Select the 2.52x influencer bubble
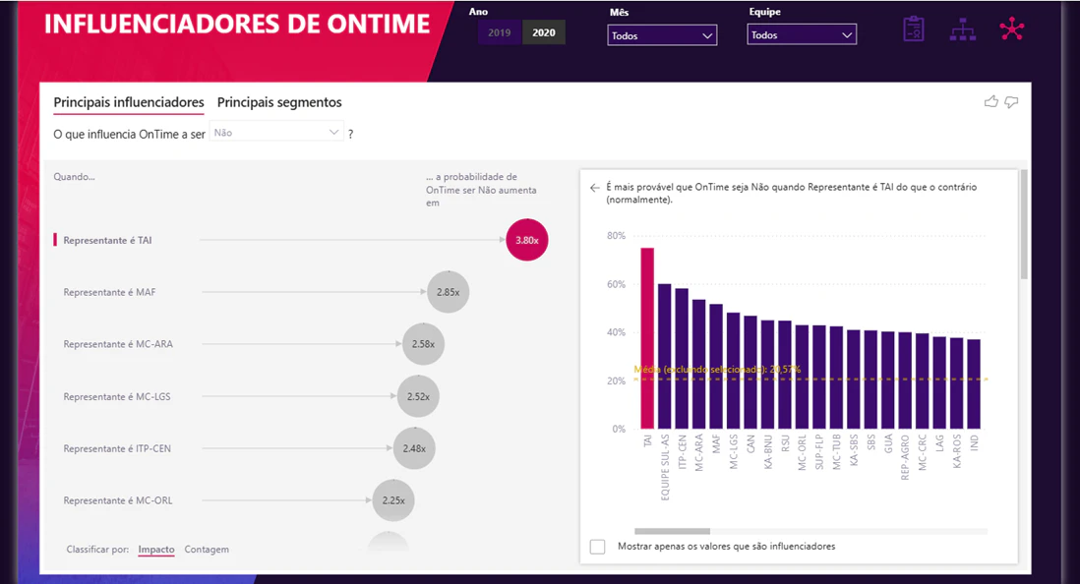The image size is (1080, 584). point(418,396)
